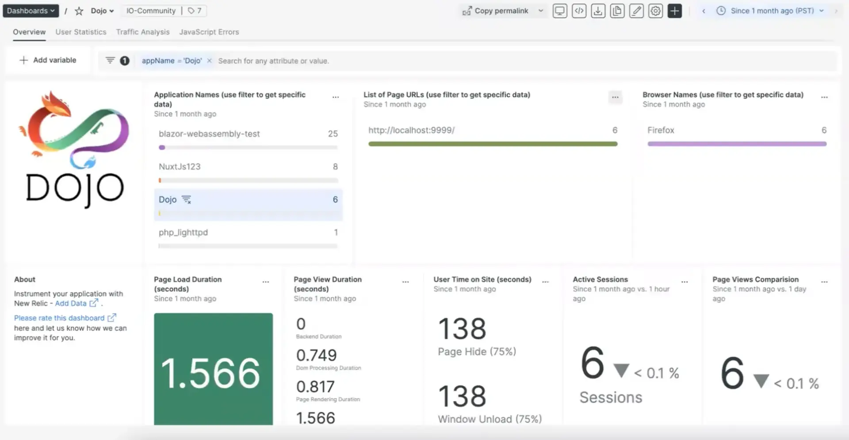The width and height of the screenshot is (849, 440).
Task: Favorite the dashboard with the star icon
Action: 79,11
